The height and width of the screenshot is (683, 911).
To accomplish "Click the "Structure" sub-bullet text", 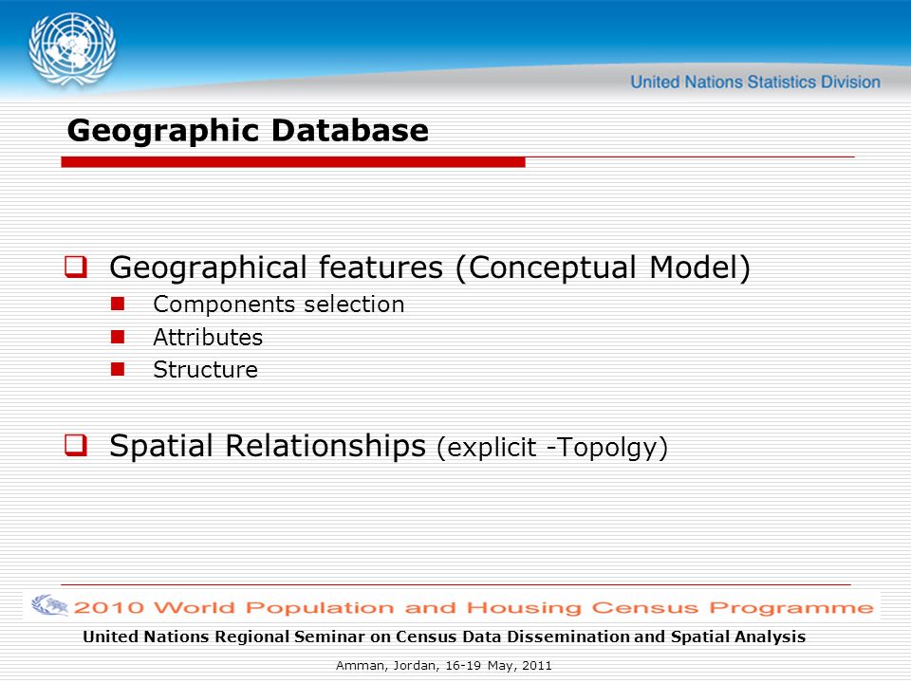I will 206,370.
